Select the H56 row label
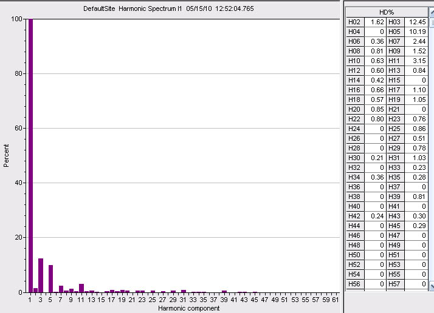 coord(355,284)
